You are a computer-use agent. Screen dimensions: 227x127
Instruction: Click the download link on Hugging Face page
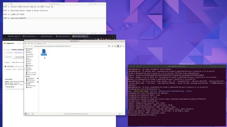coord(8,69)
